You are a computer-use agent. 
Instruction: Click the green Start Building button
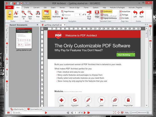126,55
